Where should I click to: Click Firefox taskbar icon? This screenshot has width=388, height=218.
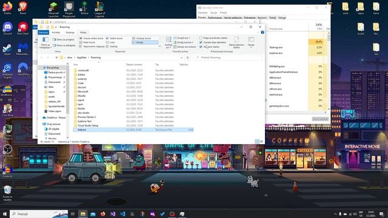pos(102,214)
